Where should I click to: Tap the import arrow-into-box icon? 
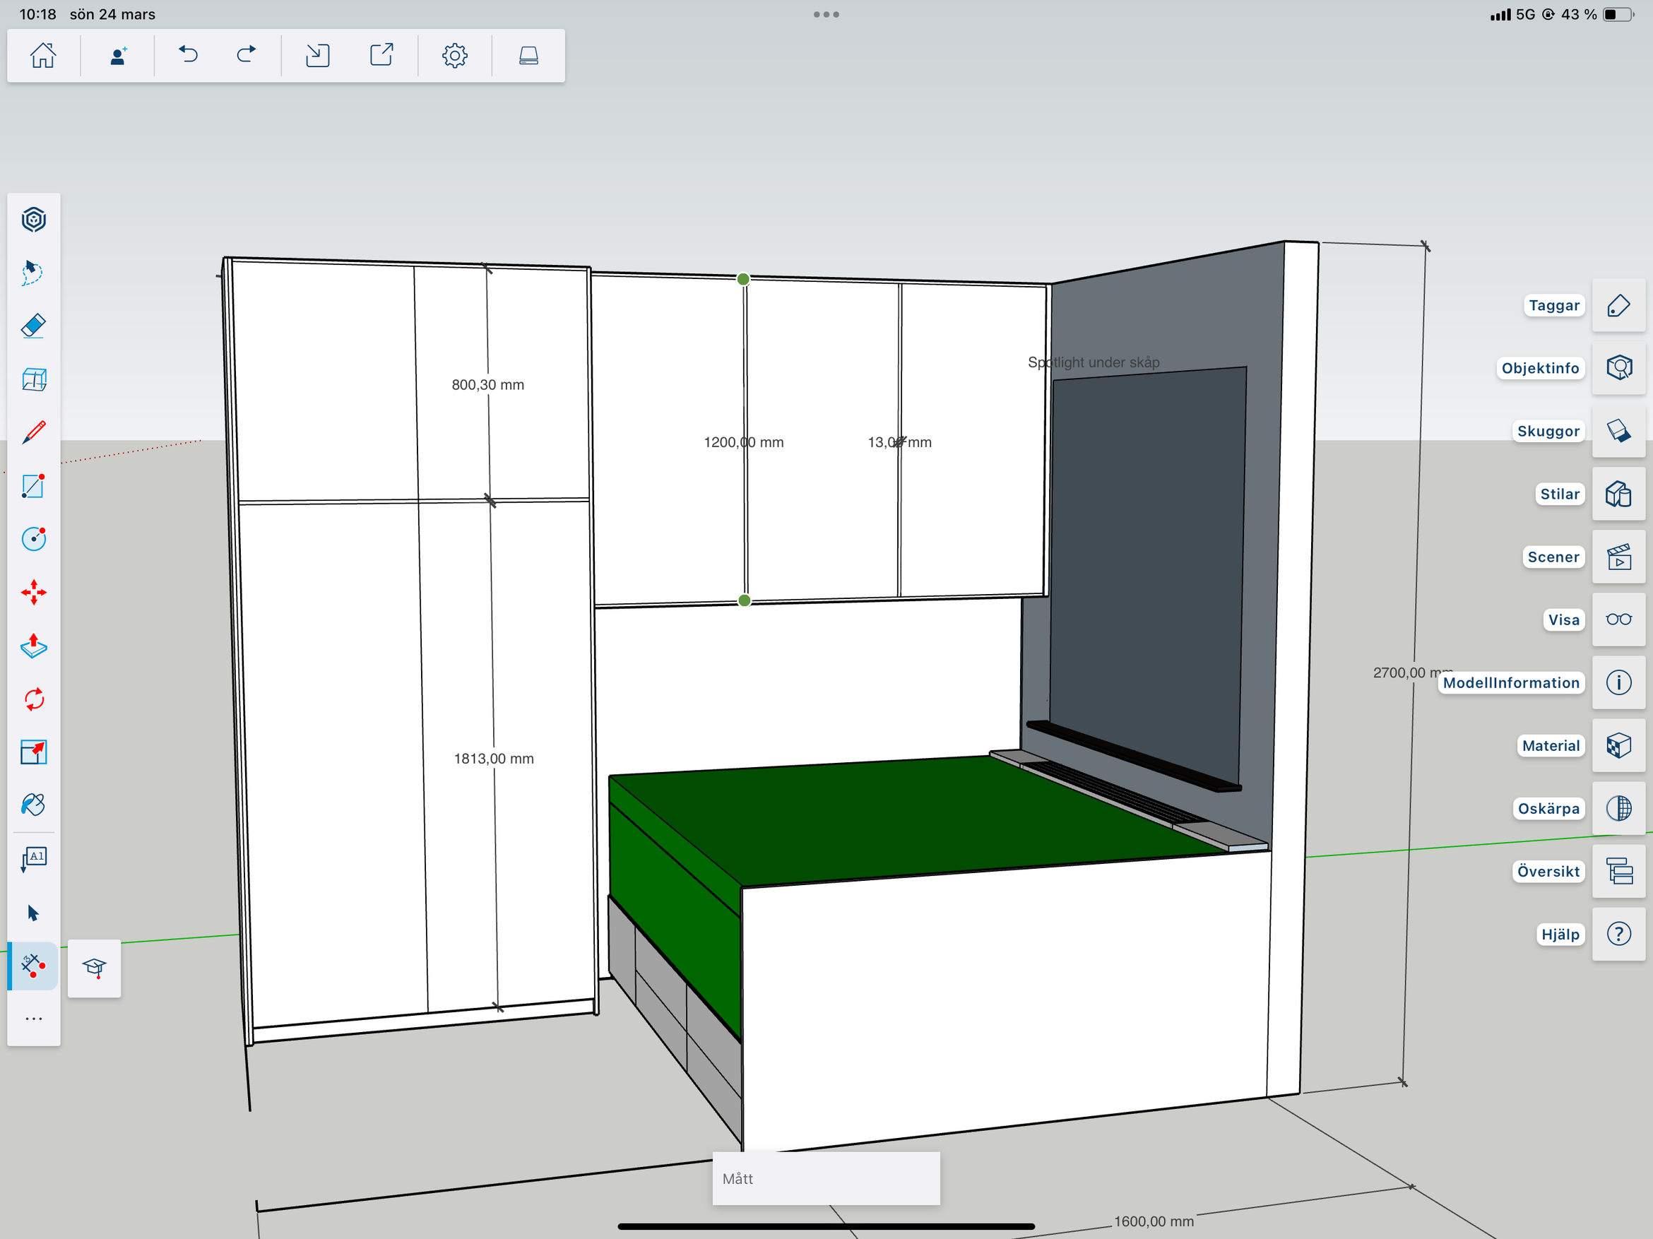(x=318, y=55)
